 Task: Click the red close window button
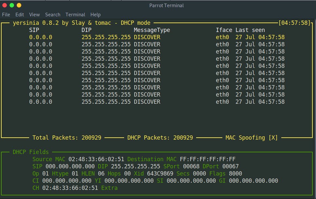(5, 5)
